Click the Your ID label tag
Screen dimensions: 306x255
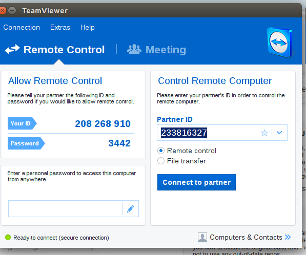(22, 123)
